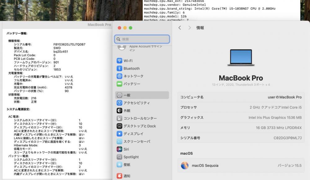Screen dimensions: 310x180
Task: Click Hibernate Mode value 3
Action: 80,145
